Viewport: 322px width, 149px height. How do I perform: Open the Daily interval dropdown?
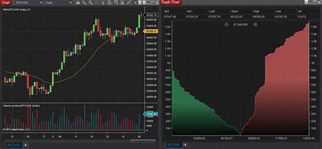[59, 2]
